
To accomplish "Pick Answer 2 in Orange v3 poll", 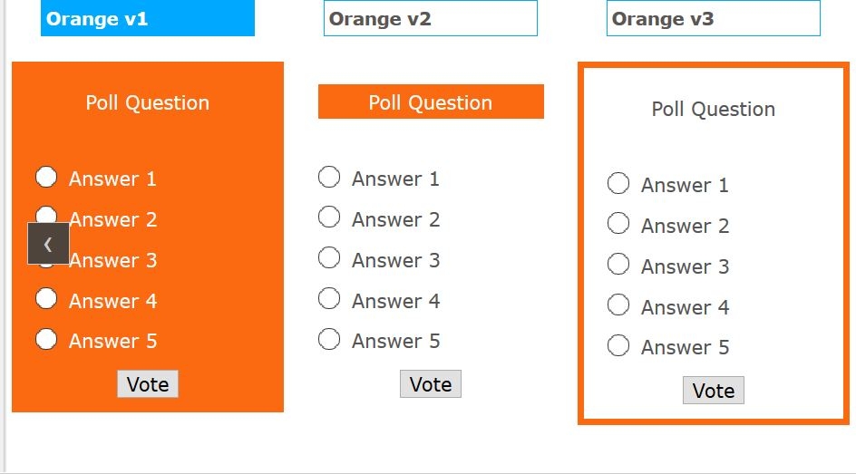I will 618,223.
